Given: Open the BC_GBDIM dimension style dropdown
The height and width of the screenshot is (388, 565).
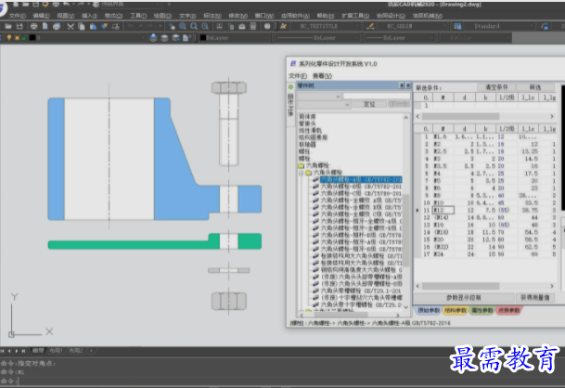Looking at the screenshot, I should [x=412, y=26].
